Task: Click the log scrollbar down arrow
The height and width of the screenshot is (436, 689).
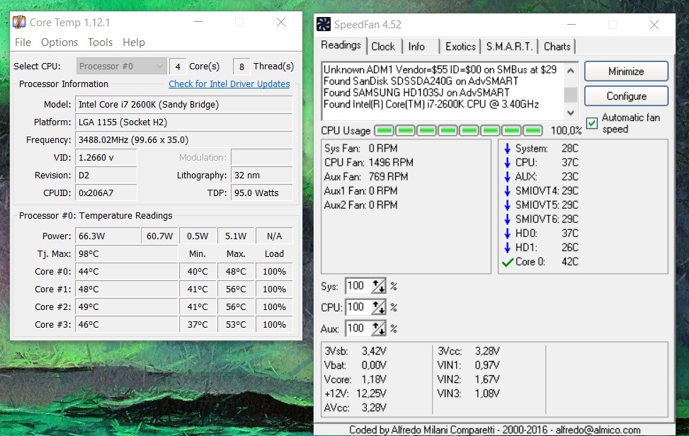Action: point(570,113)
